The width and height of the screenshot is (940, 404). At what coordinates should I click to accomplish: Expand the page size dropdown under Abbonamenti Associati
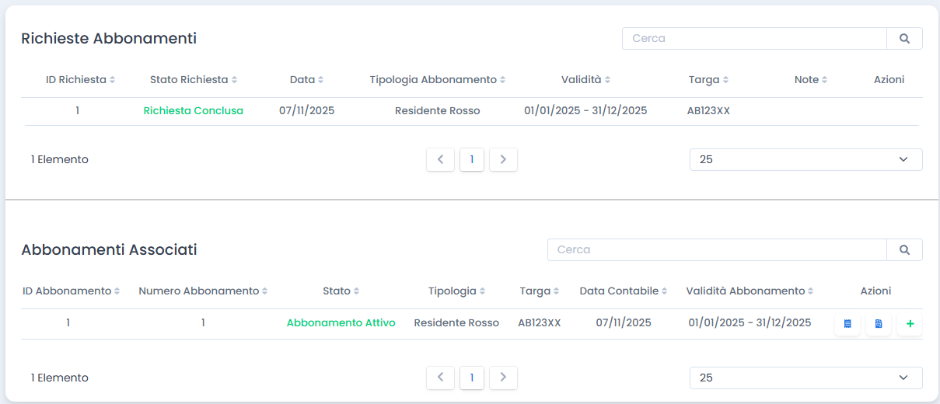805,378
